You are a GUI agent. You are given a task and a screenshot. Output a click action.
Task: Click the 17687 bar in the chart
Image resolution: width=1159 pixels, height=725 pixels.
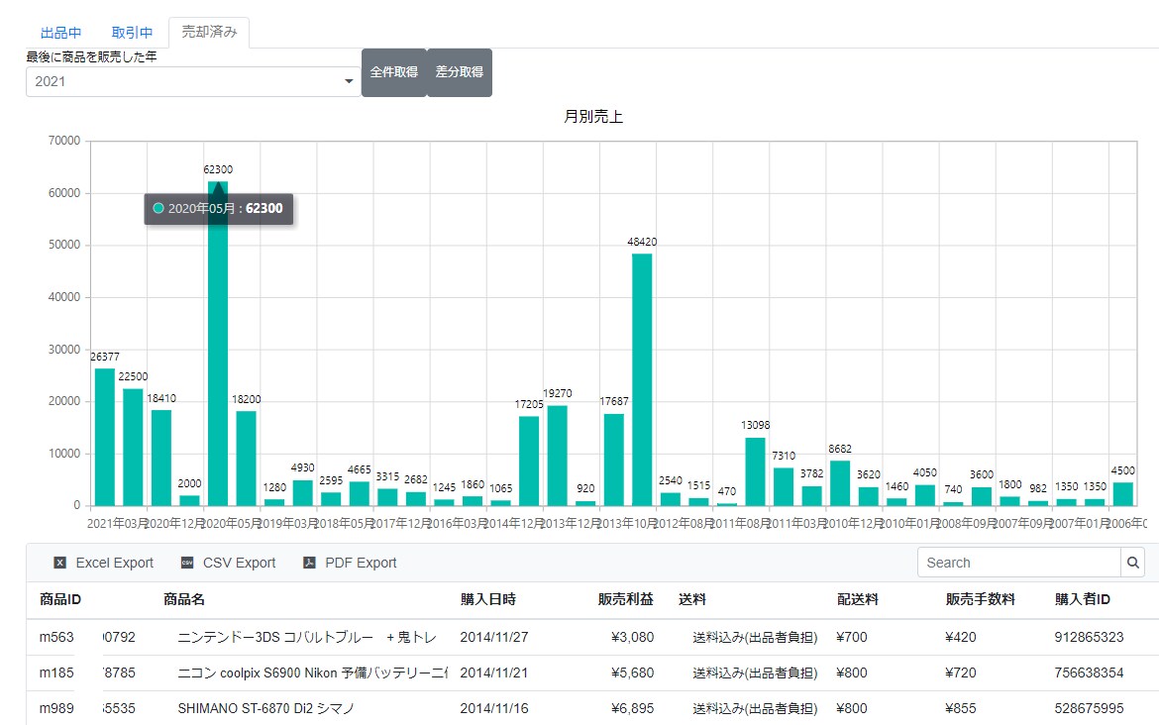pyautogui.click(x=614, y=460)
